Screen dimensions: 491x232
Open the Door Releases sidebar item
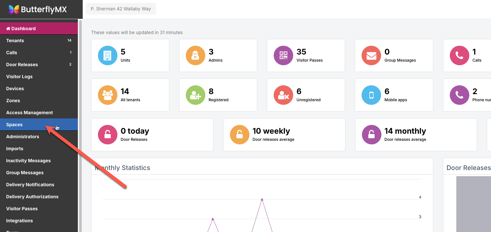[22, 65]
